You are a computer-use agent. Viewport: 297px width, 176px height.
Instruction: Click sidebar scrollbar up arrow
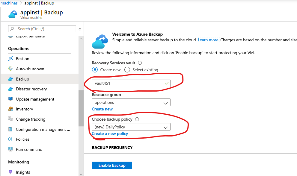coord(81,39)
